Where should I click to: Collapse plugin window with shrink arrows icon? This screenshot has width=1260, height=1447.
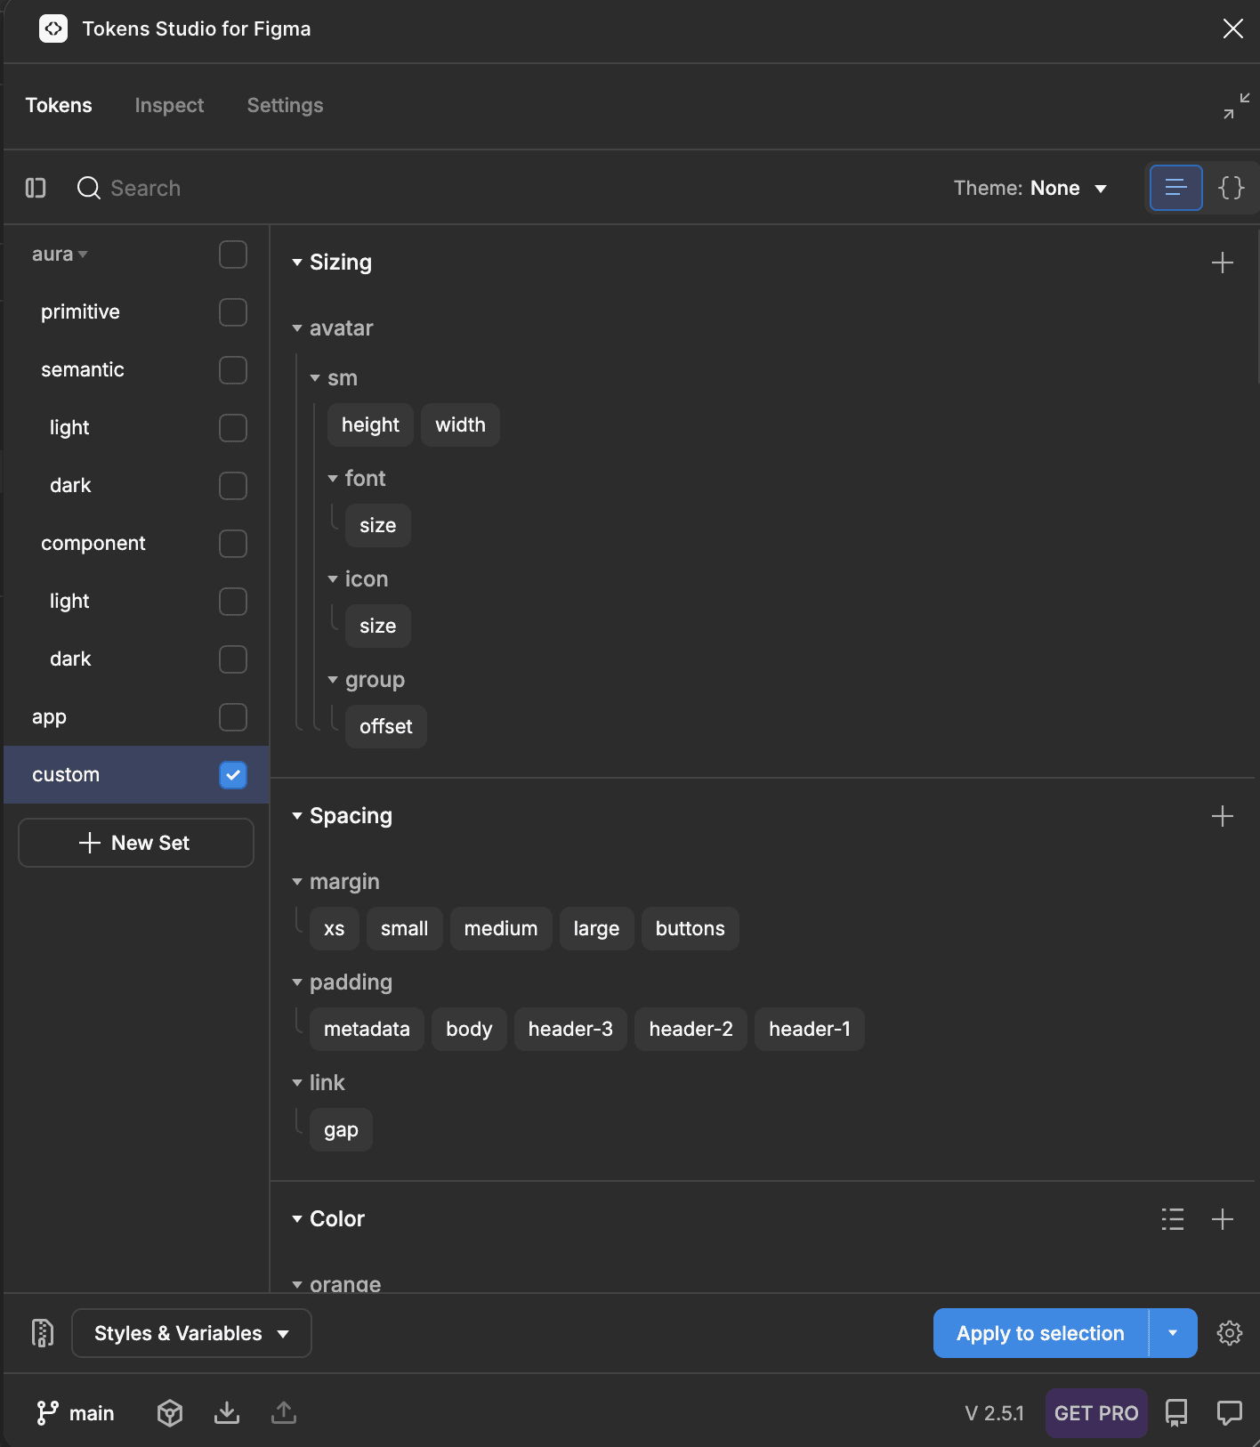[x=1236, y=106]
